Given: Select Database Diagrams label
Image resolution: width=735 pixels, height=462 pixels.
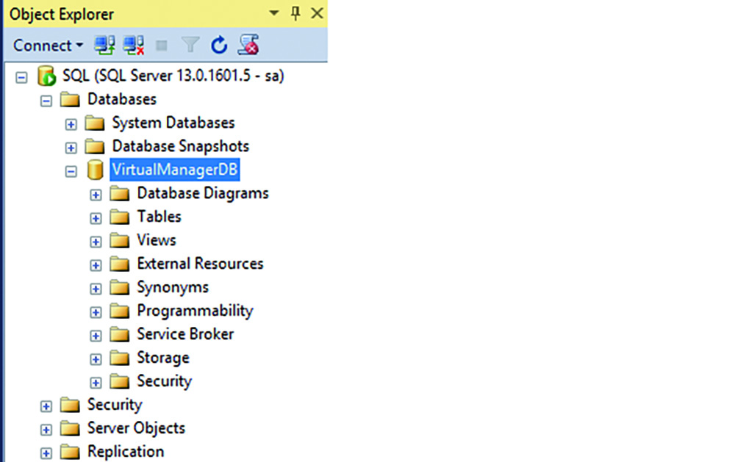Looking at the screenshot, I should pyautogui.click(x=203, y=193).
